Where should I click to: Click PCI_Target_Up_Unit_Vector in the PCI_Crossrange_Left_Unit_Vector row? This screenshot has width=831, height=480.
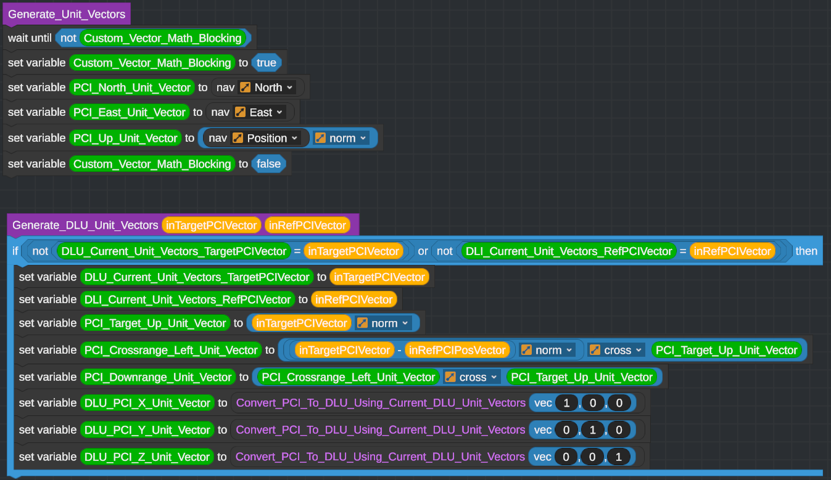[727, 350]
